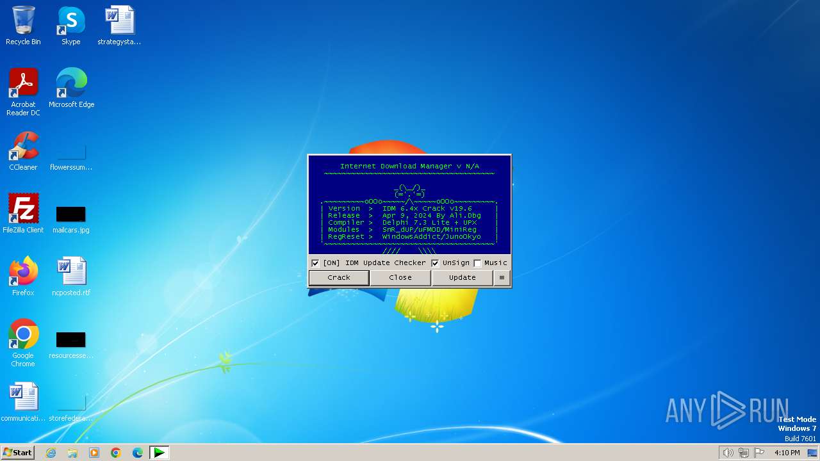Click the Close button in the dialog
Image resolution: width=820 pixels, height=461 pixels.
click(400, 277)
